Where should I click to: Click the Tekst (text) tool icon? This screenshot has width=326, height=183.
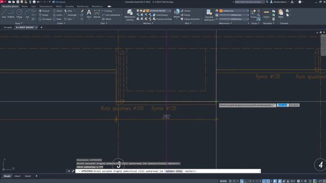[89, 14]
